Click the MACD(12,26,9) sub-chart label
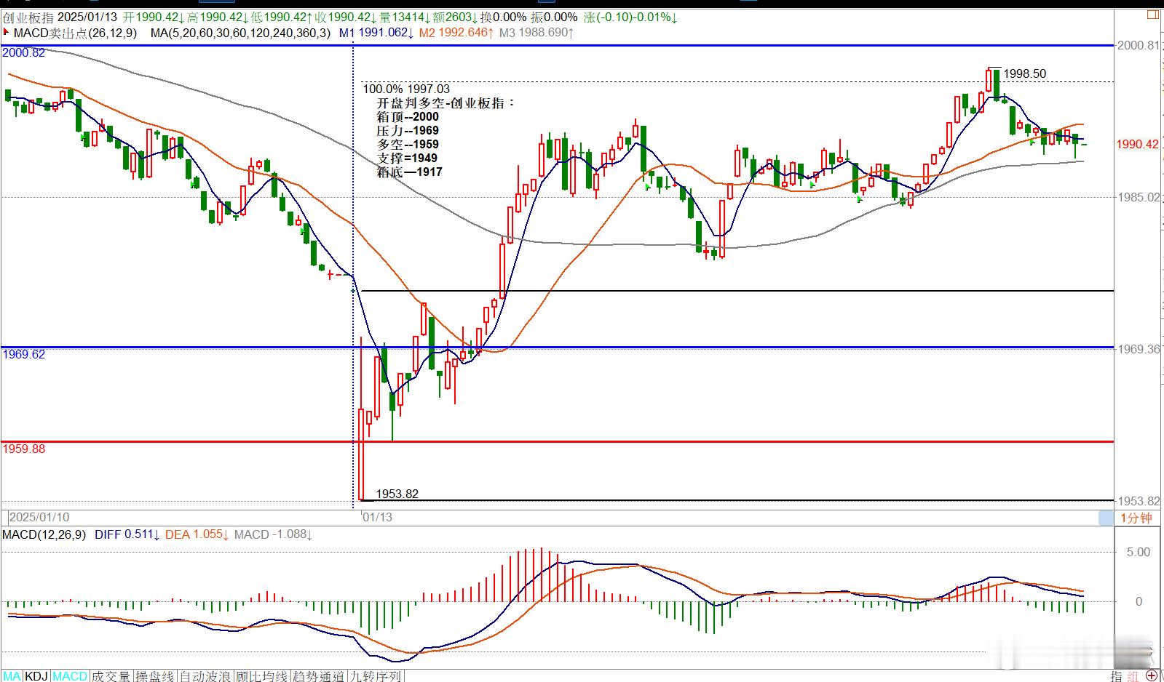This screenshot has width=1164, height=682. click(x=44, y=534)
